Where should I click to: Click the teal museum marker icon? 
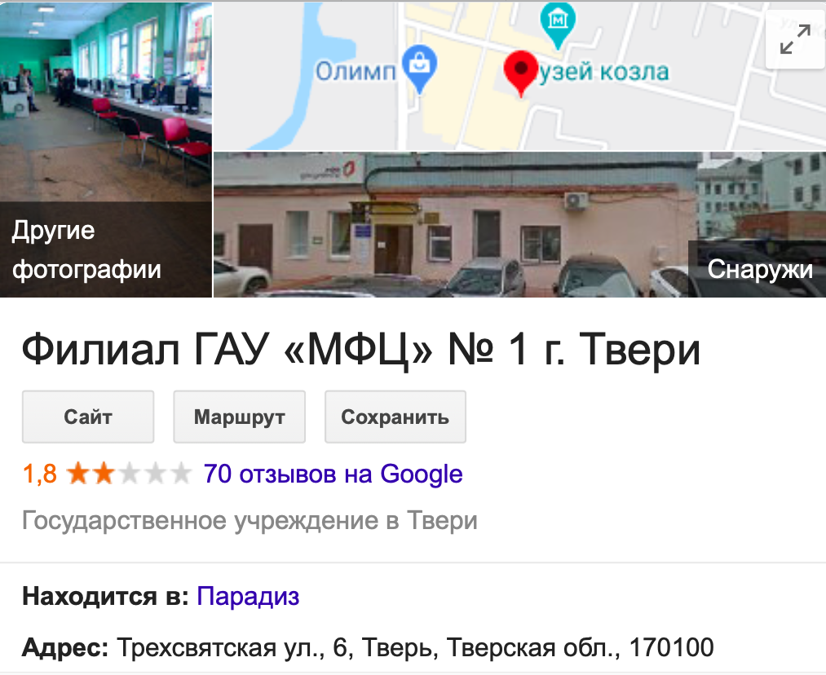click(x=558, y=25)
